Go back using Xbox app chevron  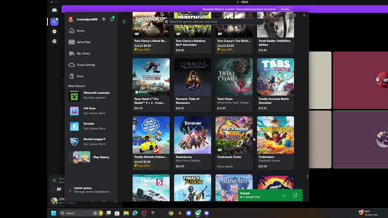click(124, 21)
